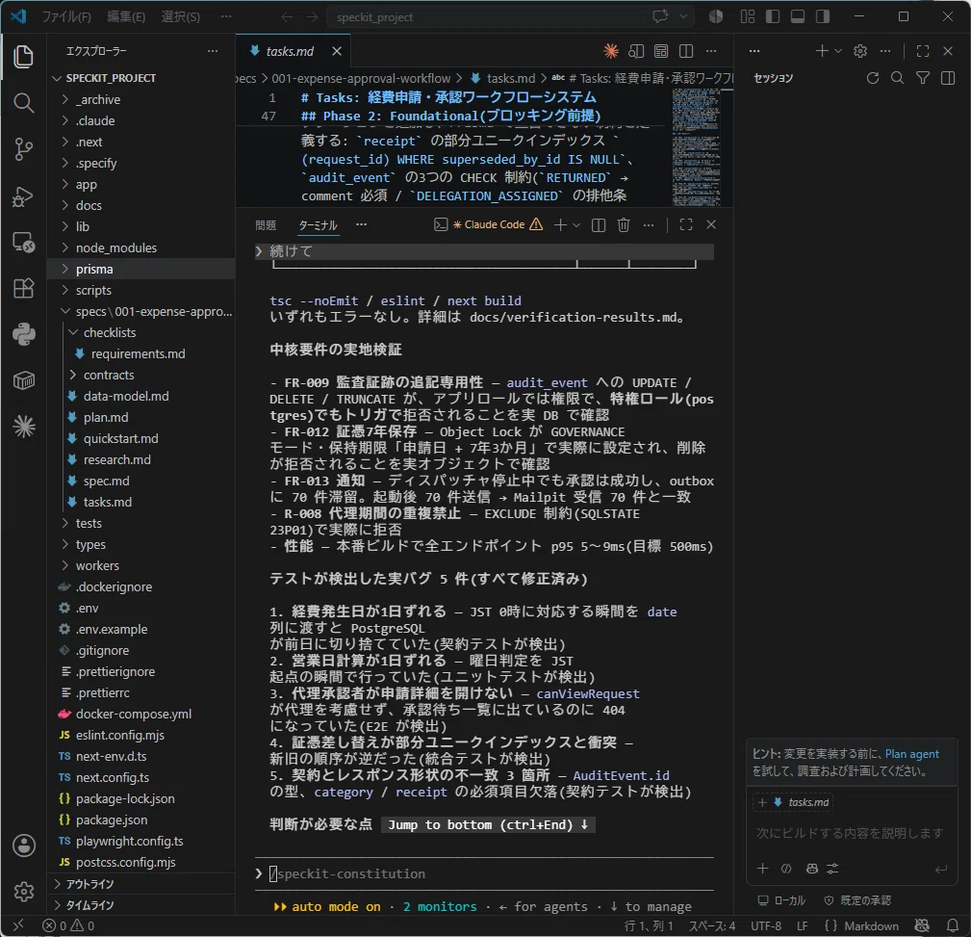This screenshot has height=937, width=971.
Task: Open the 選択(S) menu
Action: [x=181, y=16]
